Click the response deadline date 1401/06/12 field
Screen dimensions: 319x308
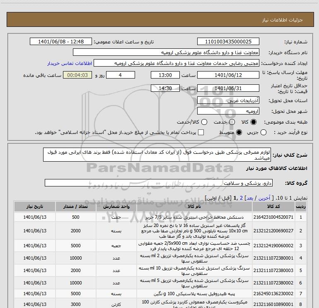(x=228, y=75)
